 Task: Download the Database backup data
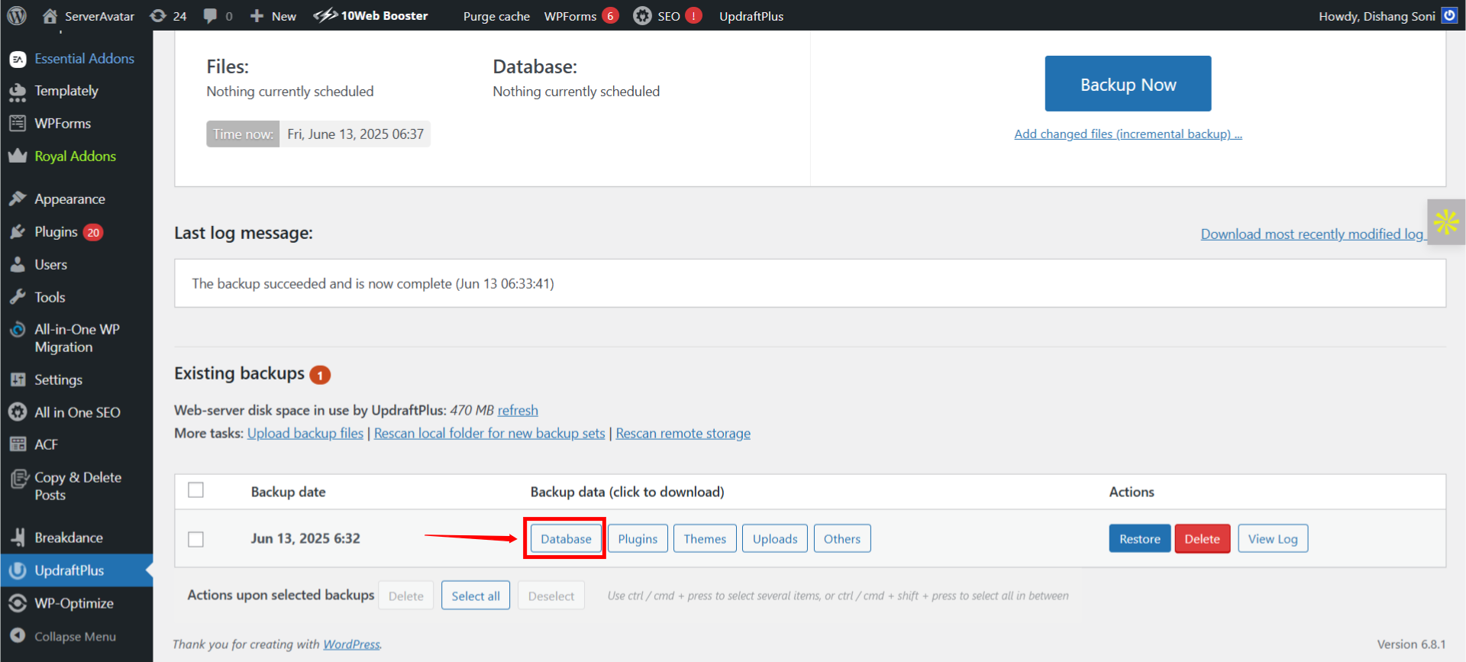[566, 539]
